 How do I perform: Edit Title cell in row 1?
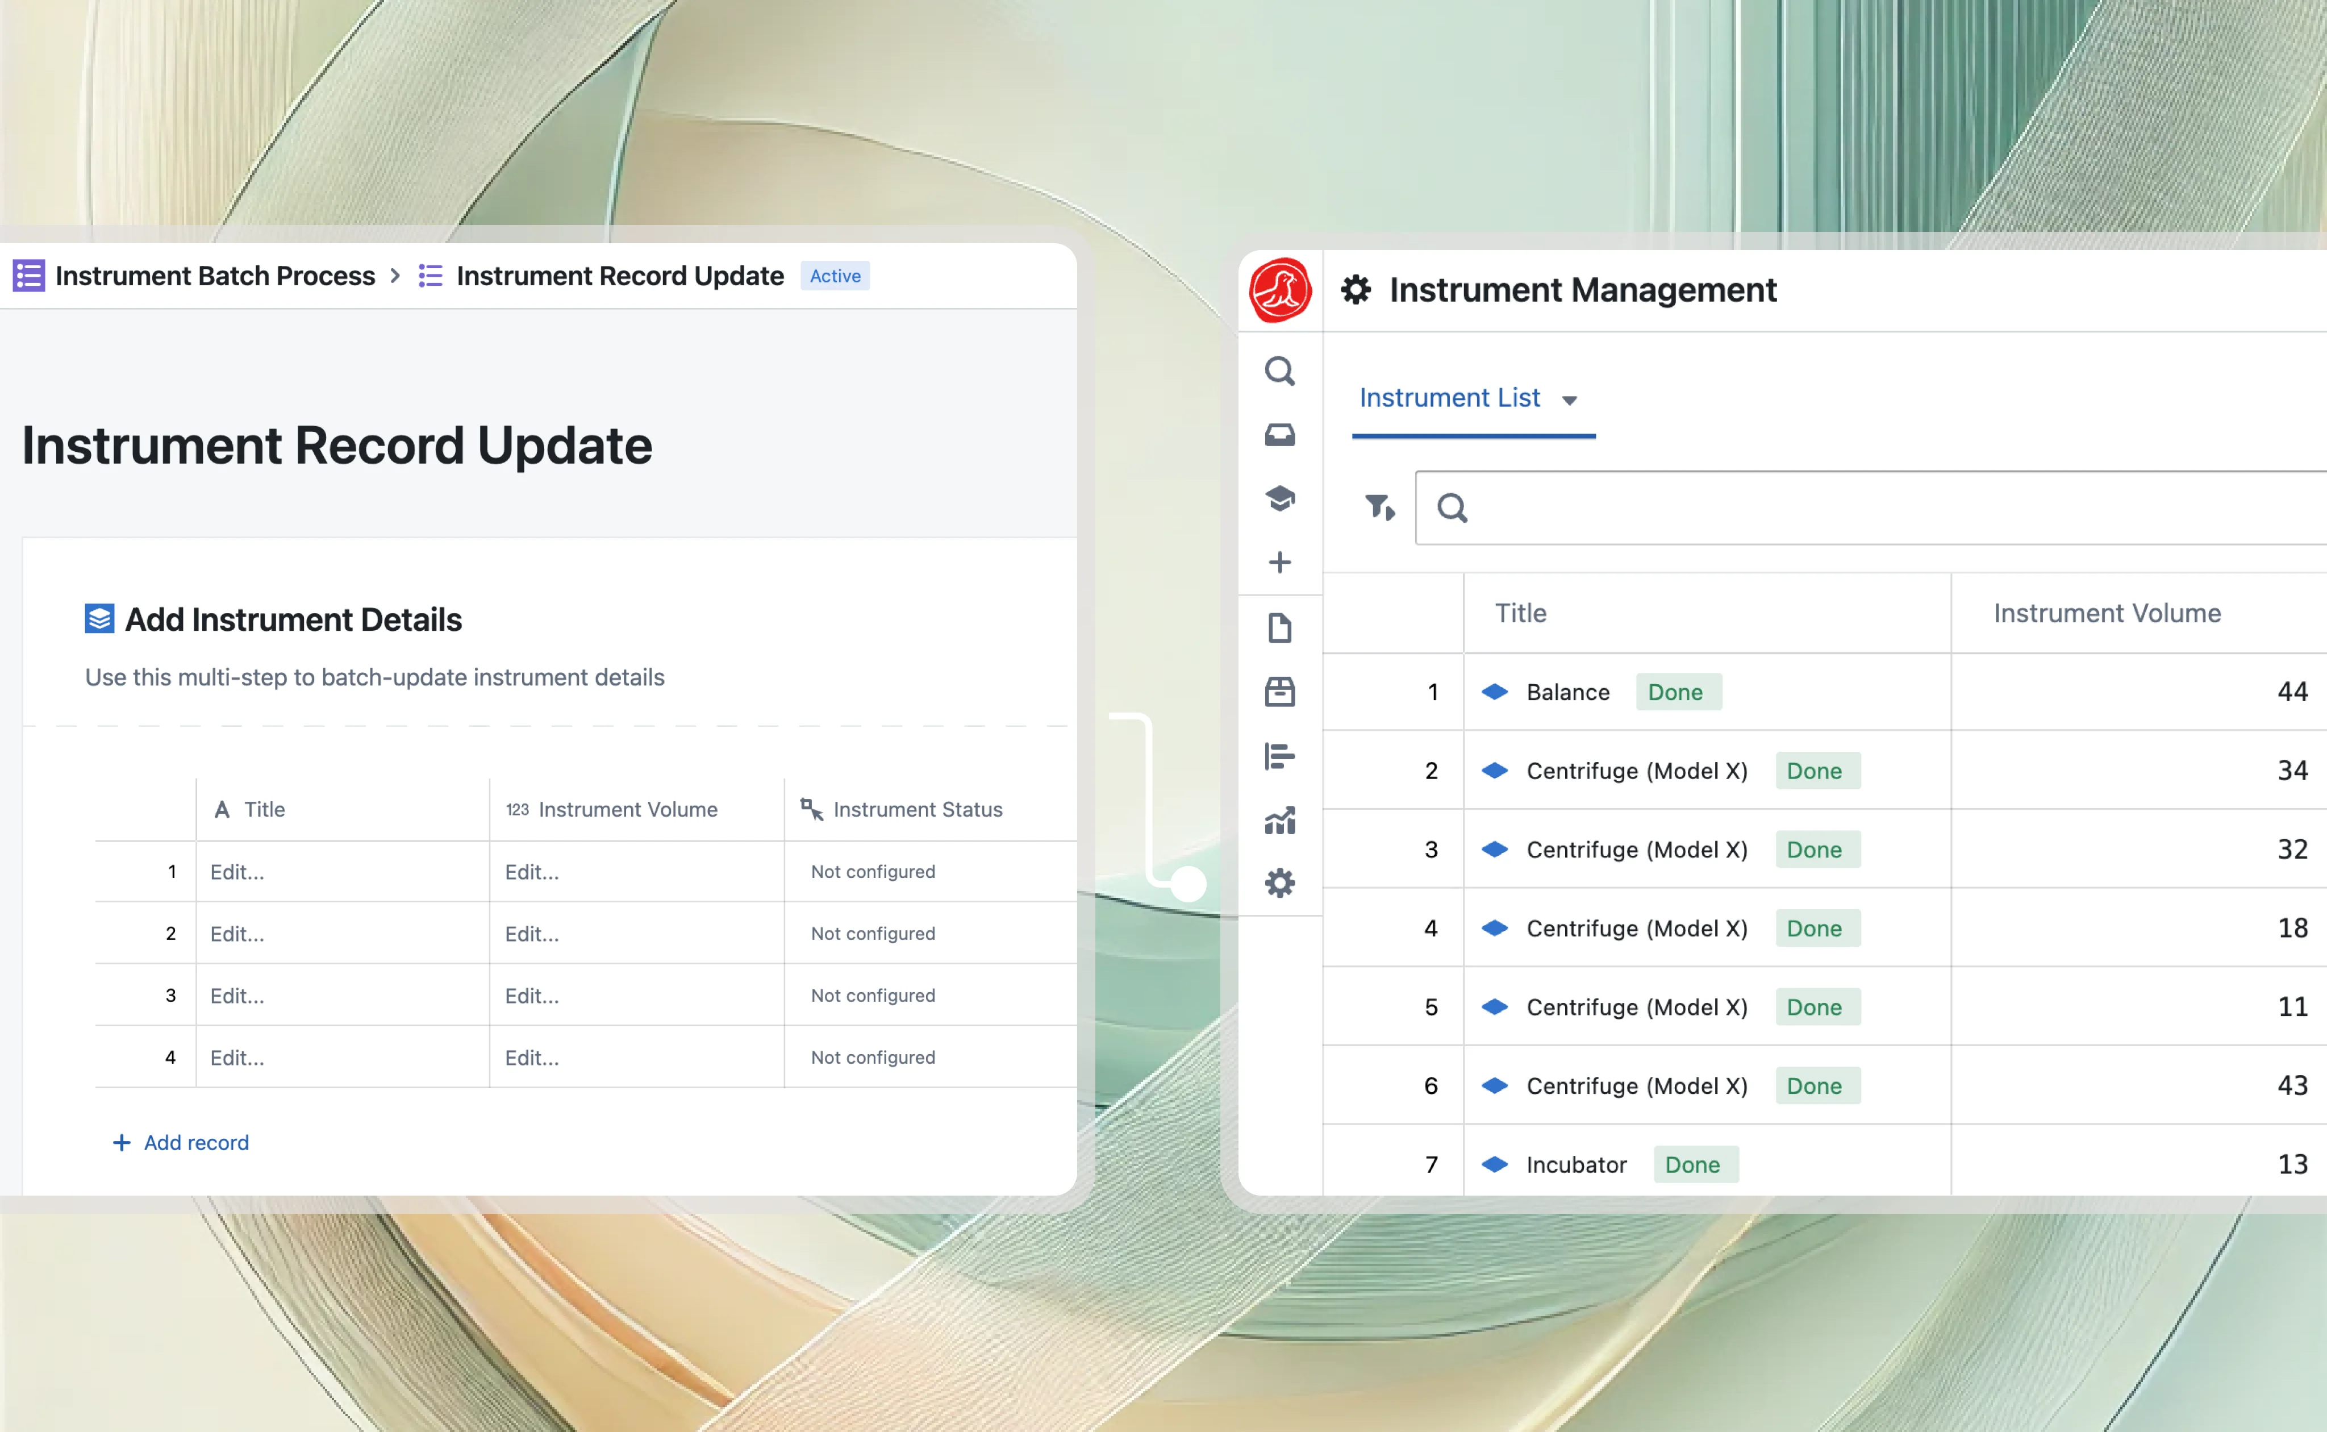click(343, 872)
